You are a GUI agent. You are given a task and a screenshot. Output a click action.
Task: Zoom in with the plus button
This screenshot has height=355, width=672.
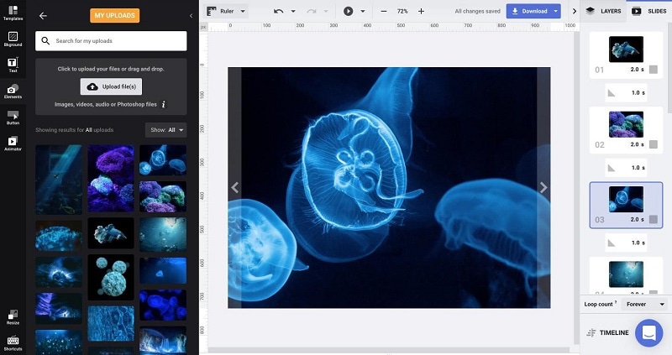point(421,11)
